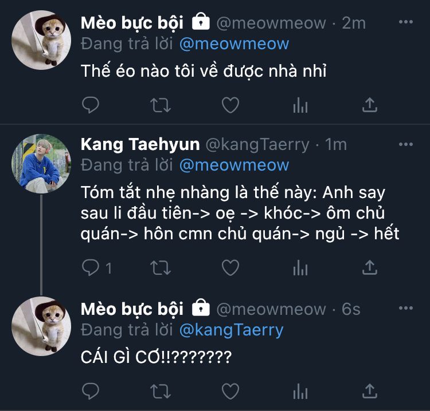The image size is (430, 411).
Task: Click Kang Taehyun's profile picture
Action: coord(41,163)
